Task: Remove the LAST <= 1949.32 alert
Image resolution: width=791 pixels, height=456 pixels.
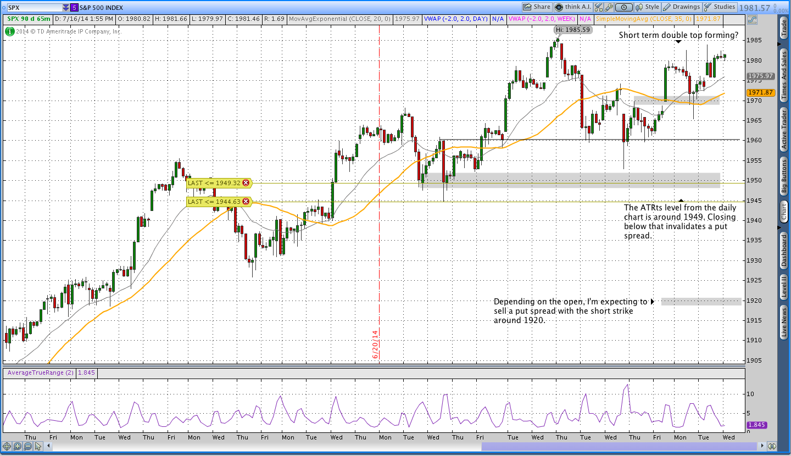Action: [246, 183]
